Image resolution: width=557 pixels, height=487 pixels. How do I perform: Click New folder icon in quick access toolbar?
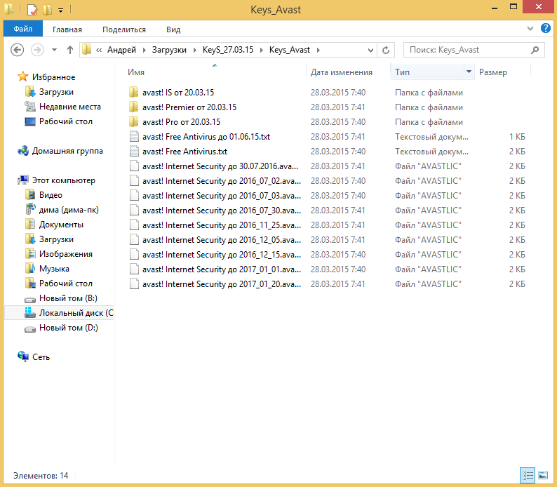click(x=47, y=10)
